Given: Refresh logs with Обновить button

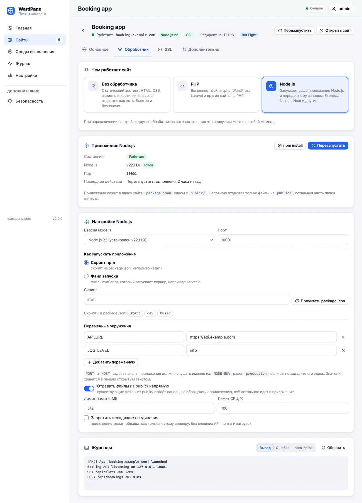Looking at the screenshot, I should [x=333, y=448].
